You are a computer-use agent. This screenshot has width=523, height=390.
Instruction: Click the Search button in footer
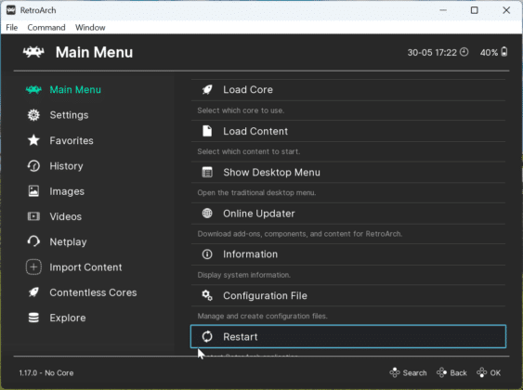(408, 372)
